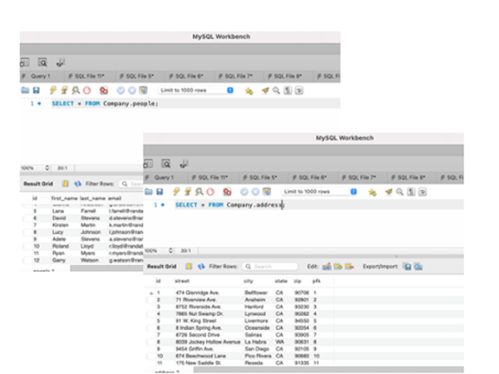499x374 pixels.
Task: Explain query plan icon in people window
Action: [x=76, y=91]
